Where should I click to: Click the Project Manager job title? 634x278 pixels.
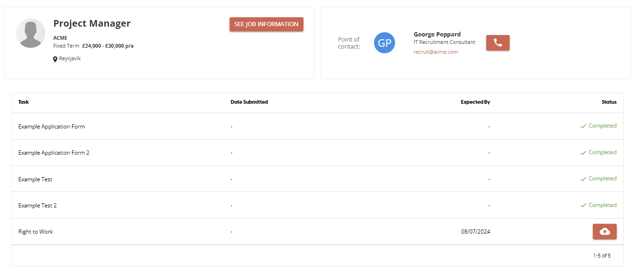[x=92, y=23]
